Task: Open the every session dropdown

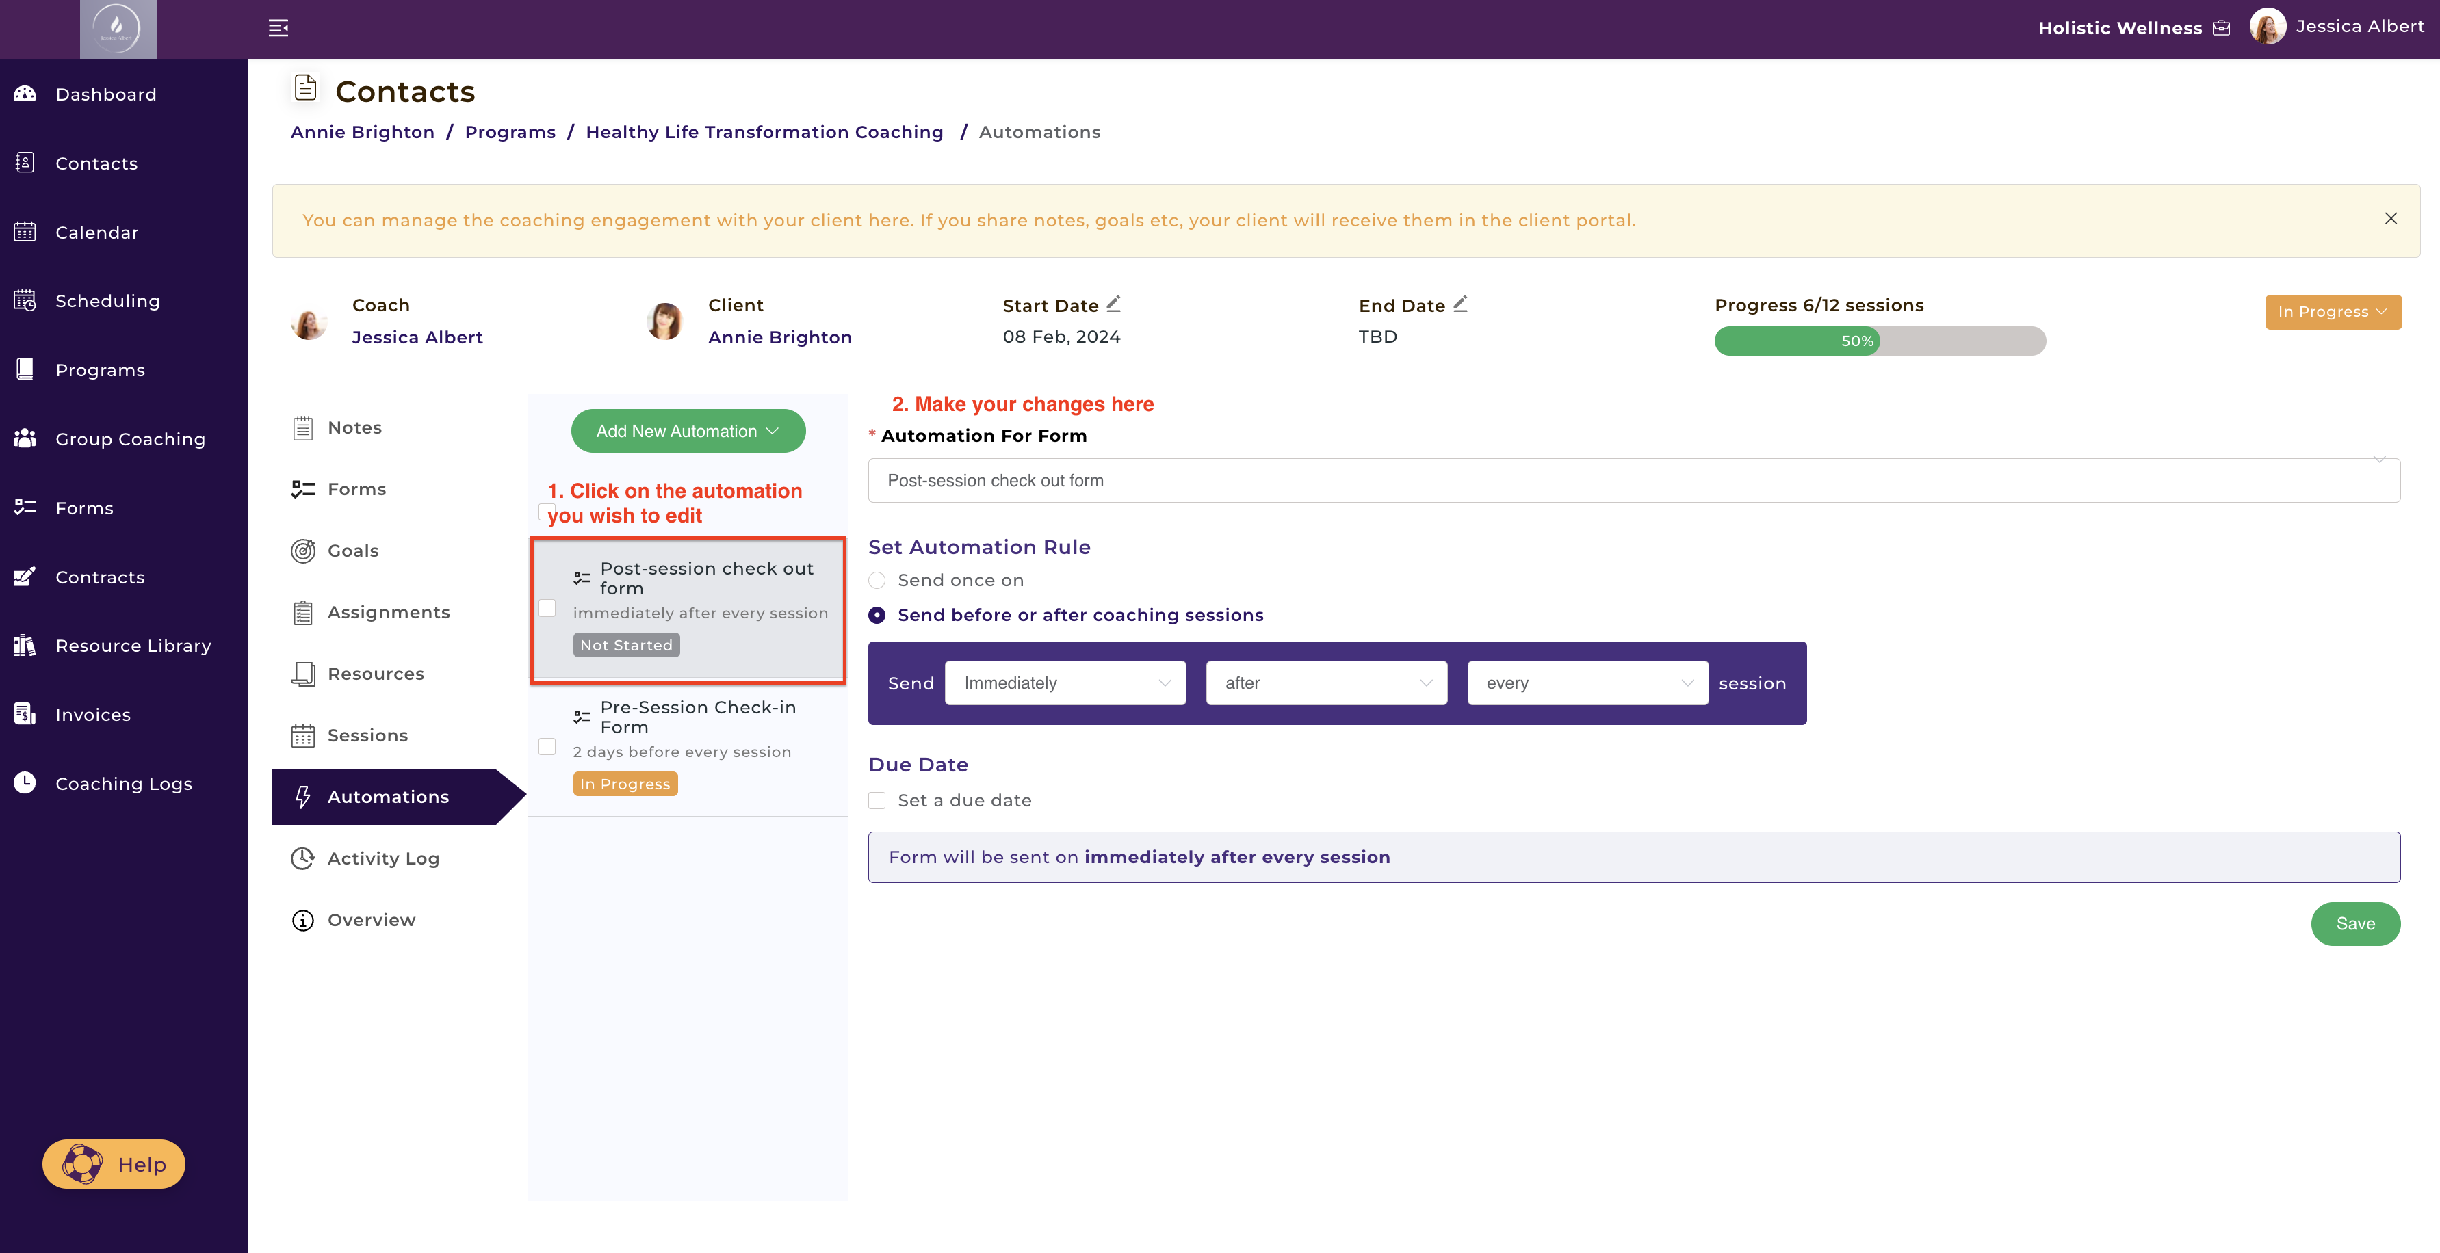Action: point(1587,683)
